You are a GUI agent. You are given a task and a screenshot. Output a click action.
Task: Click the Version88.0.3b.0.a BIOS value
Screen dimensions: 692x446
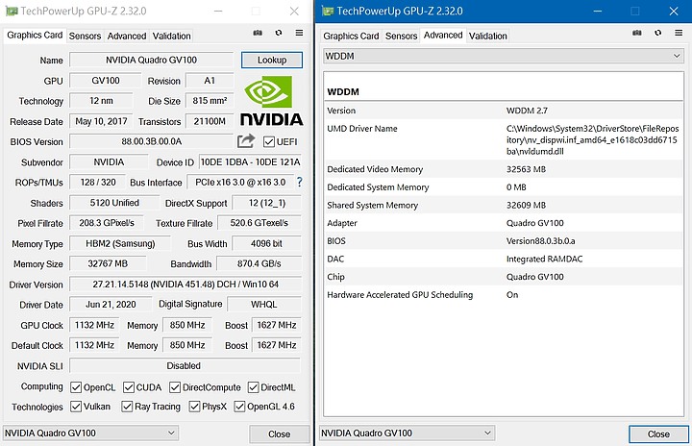(540, 240)
